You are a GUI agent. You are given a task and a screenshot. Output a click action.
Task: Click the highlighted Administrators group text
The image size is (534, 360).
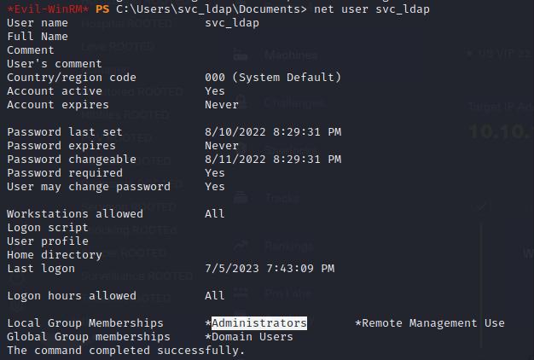(259, 322)
